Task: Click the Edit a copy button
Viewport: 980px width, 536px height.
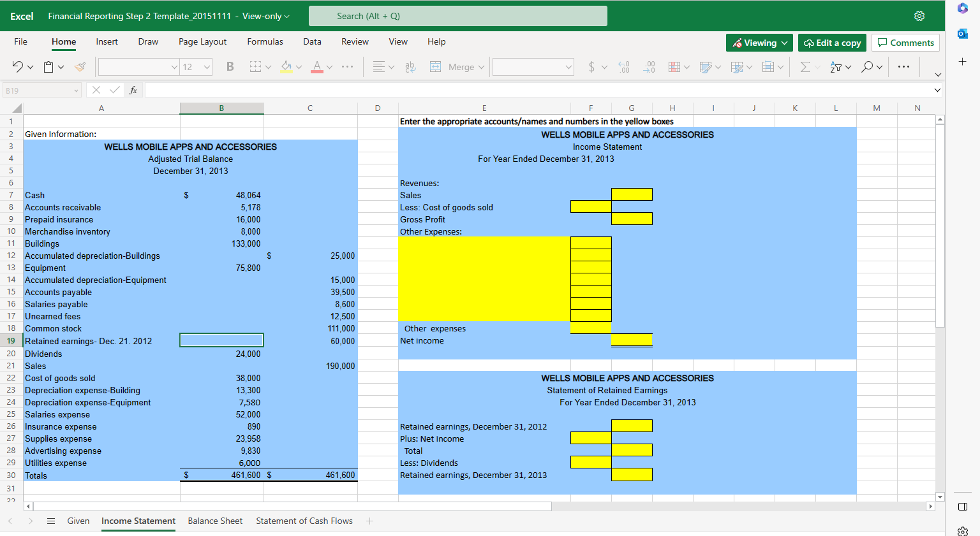Action: [x=832, y=43]
